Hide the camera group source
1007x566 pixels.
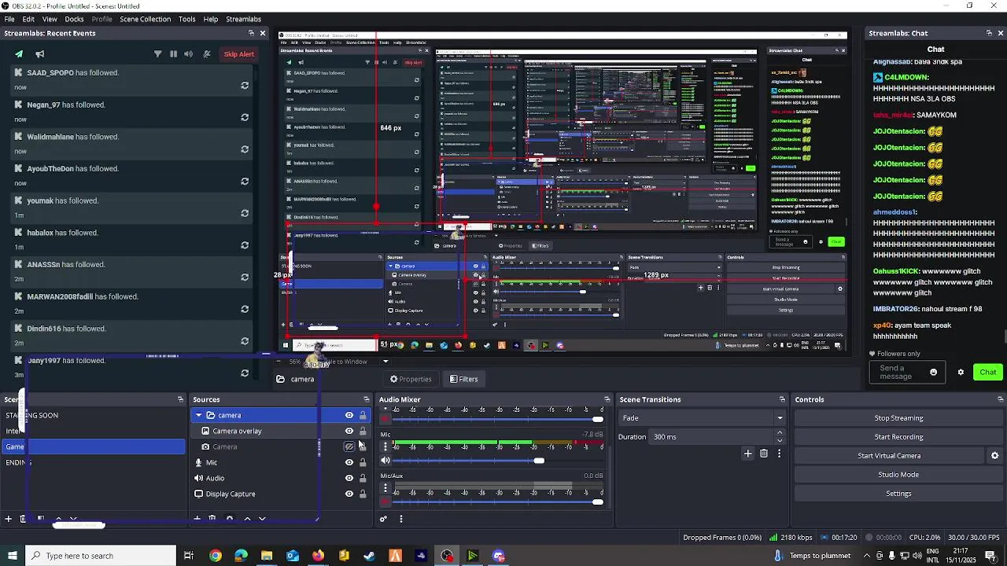[349, 415]
